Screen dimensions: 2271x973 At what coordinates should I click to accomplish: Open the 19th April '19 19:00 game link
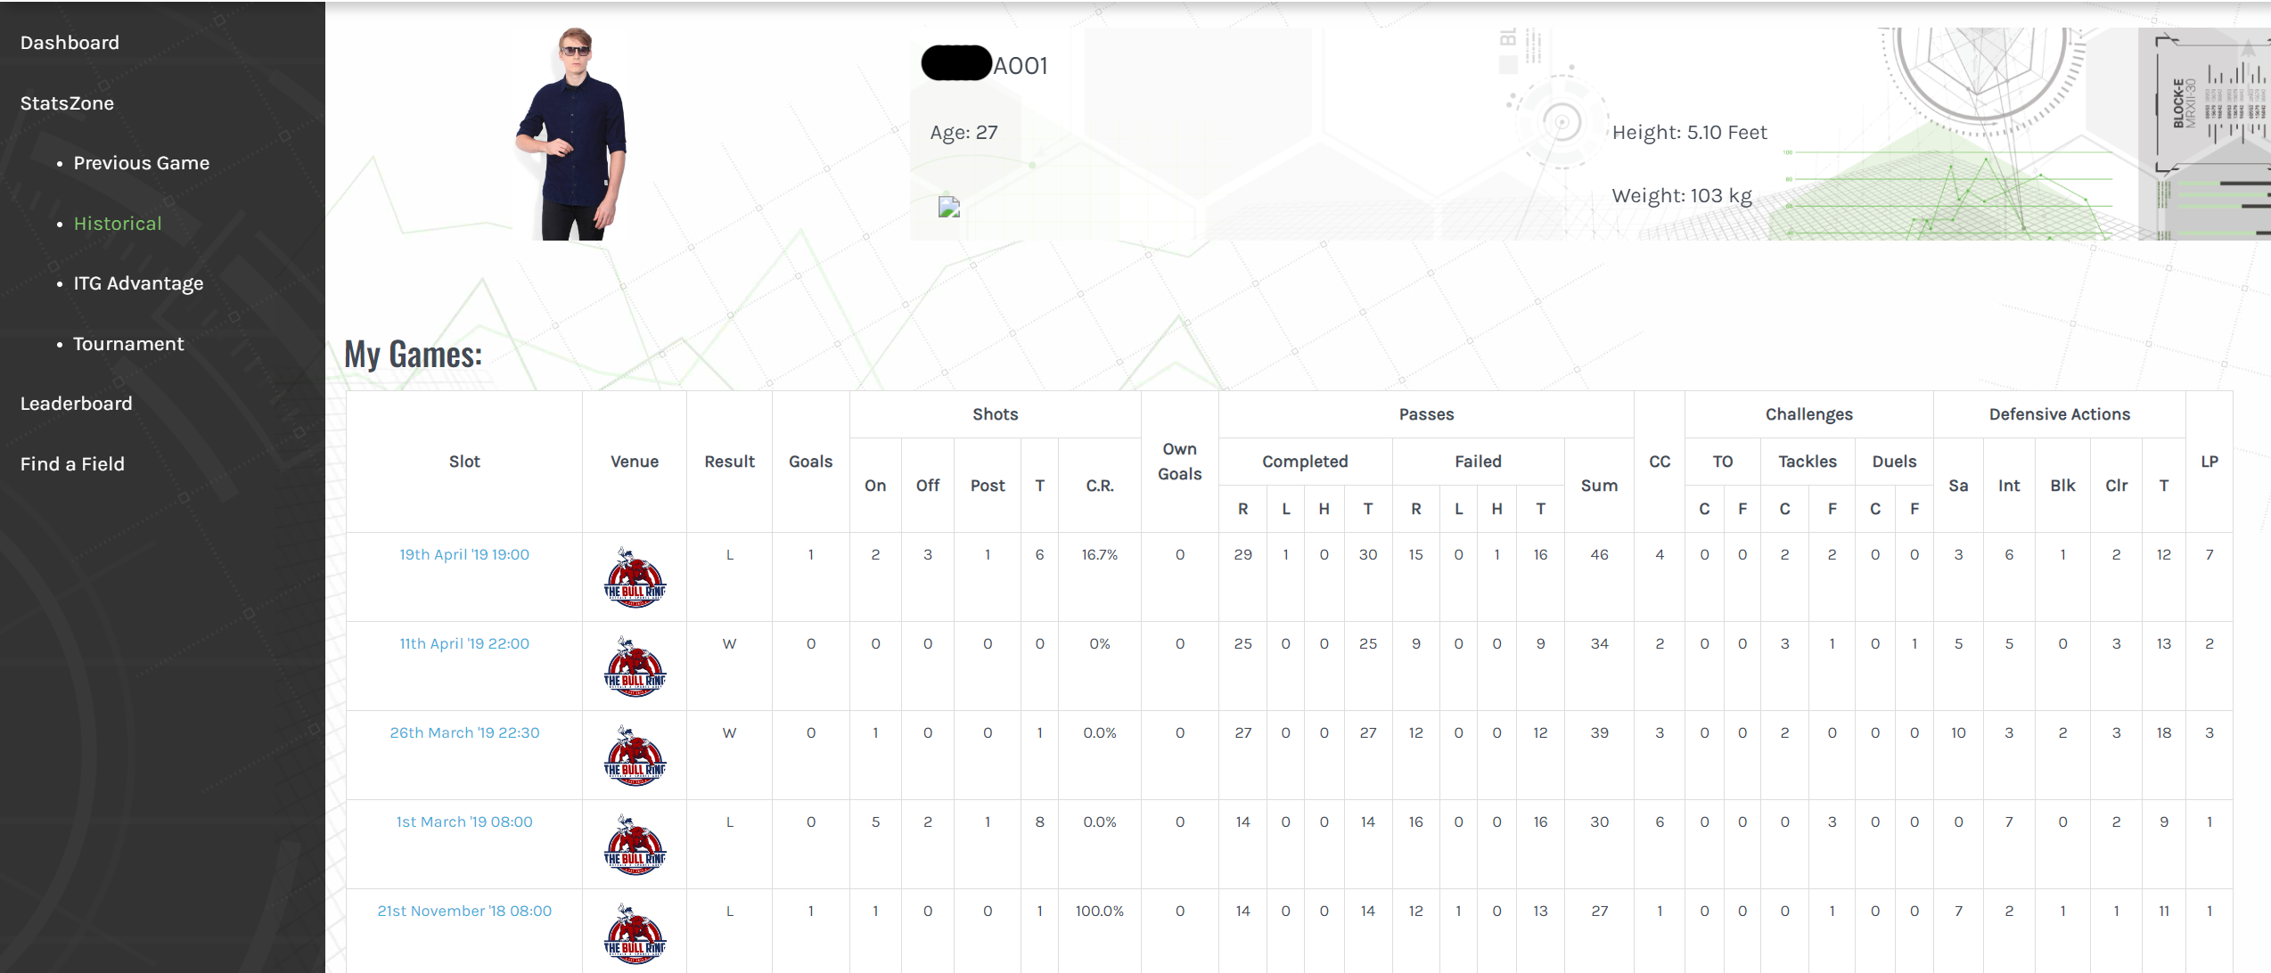(x=463, y=554)
